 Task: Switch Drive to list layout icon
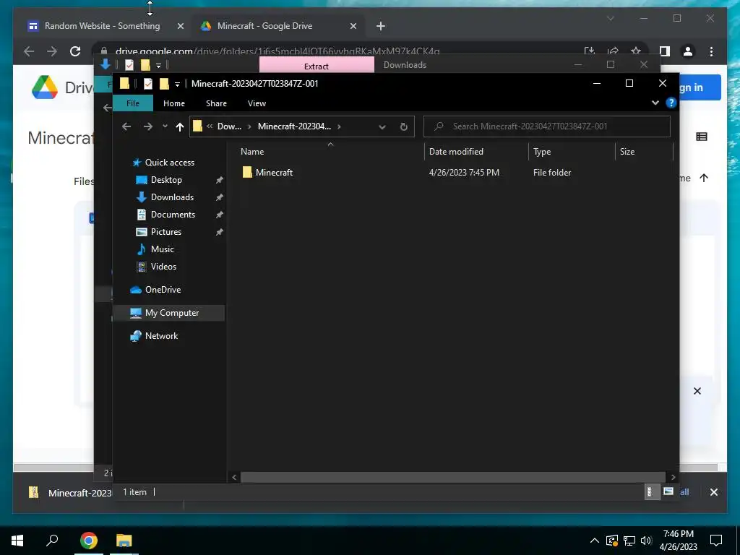(x=702, y=137)
